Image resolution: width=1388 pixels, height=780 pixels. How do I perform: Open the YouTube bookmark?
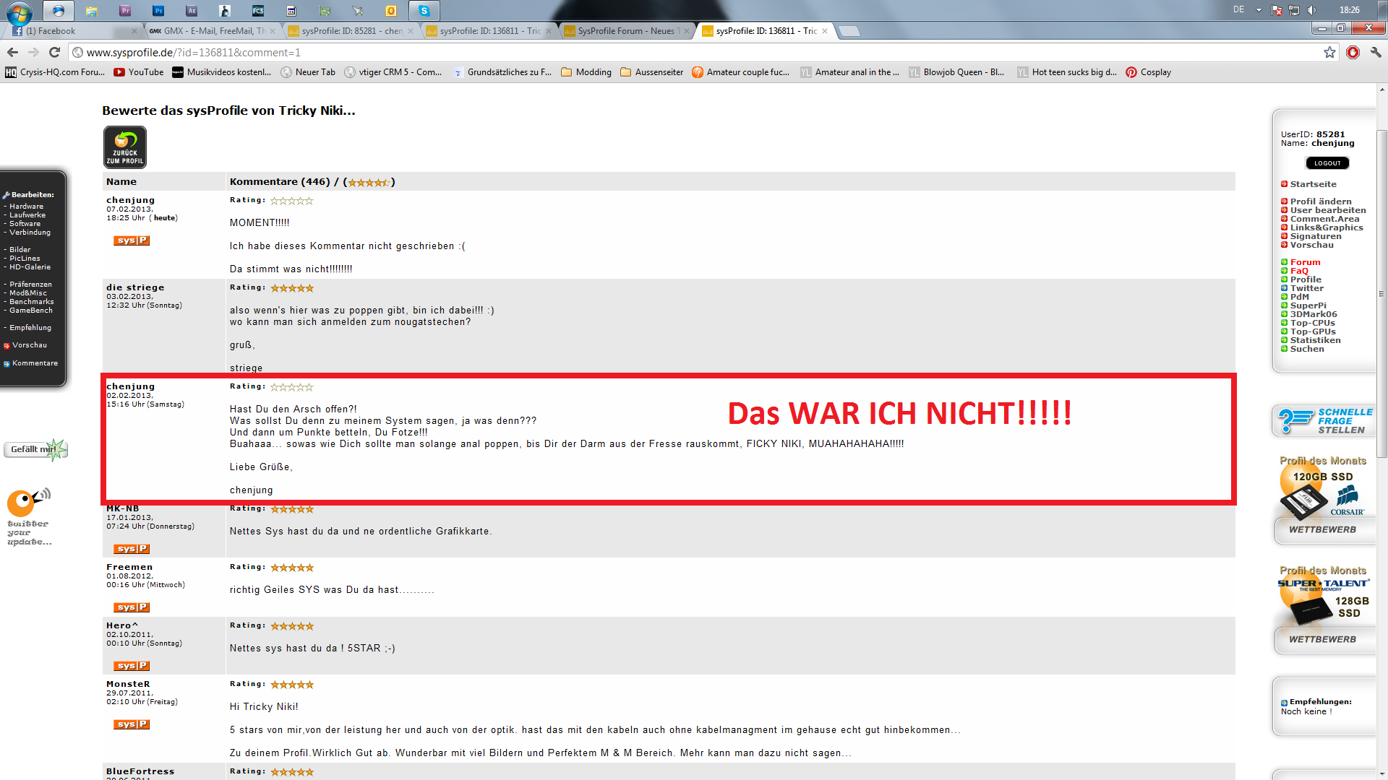coord(139,72)
